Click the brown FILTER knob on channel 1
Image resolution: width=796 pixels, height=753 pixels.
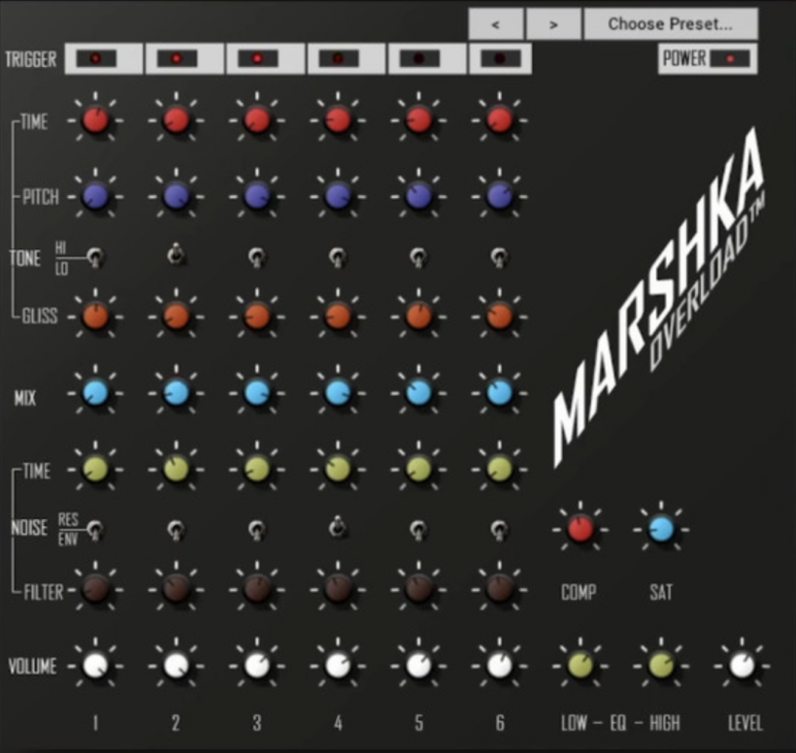coord(95,589)
